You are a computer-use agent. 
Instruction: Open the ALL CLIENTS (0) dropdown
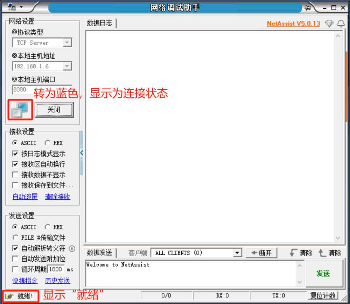[x=237, y=253]
